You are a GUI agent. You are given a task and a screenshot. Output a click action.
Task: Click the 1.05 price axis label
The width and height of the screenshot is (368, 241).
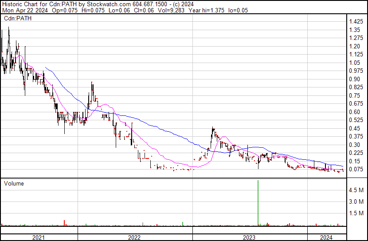point(355,63)
